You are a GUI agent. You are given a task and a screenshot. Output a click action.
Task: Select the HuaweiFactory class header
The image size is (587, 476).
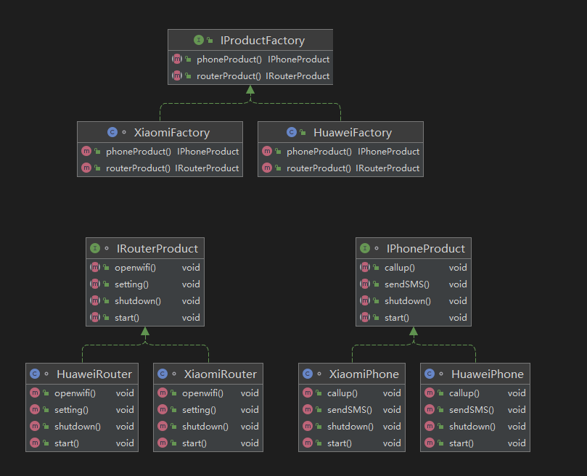(341, 132)
